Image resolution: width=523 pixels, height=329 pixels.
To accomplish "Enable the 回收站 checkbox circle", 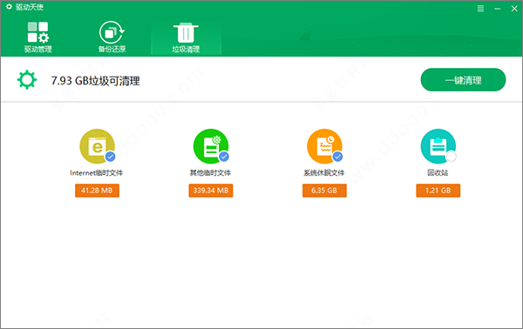I will pos(452,156).
